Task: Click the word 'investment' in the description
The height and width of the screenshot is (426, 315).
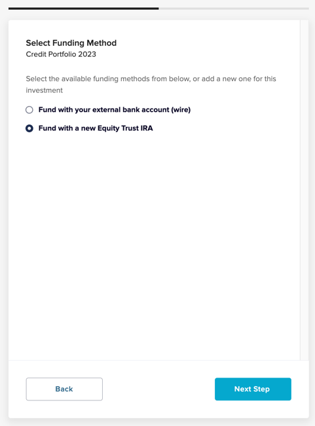Action: click(x=45, y=90)
